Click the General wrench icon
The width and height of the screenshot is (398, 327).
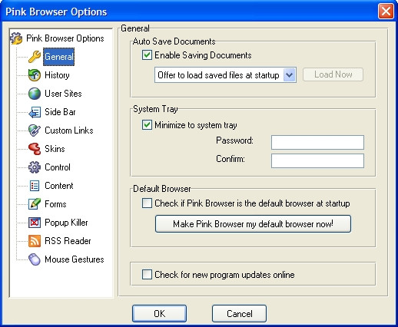(35, 57)
